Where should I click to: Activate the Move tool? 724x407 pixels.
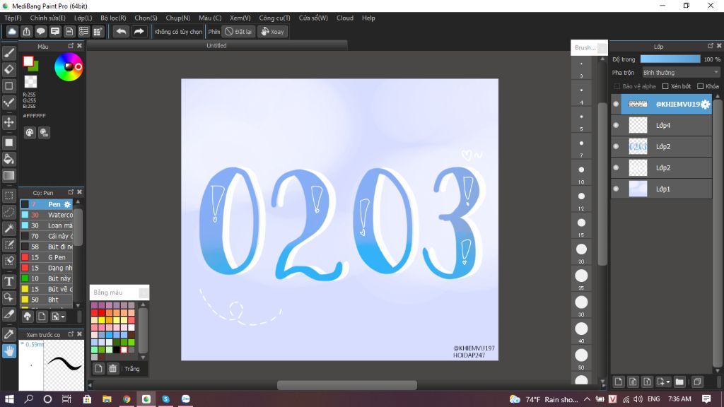pos(8,122)
